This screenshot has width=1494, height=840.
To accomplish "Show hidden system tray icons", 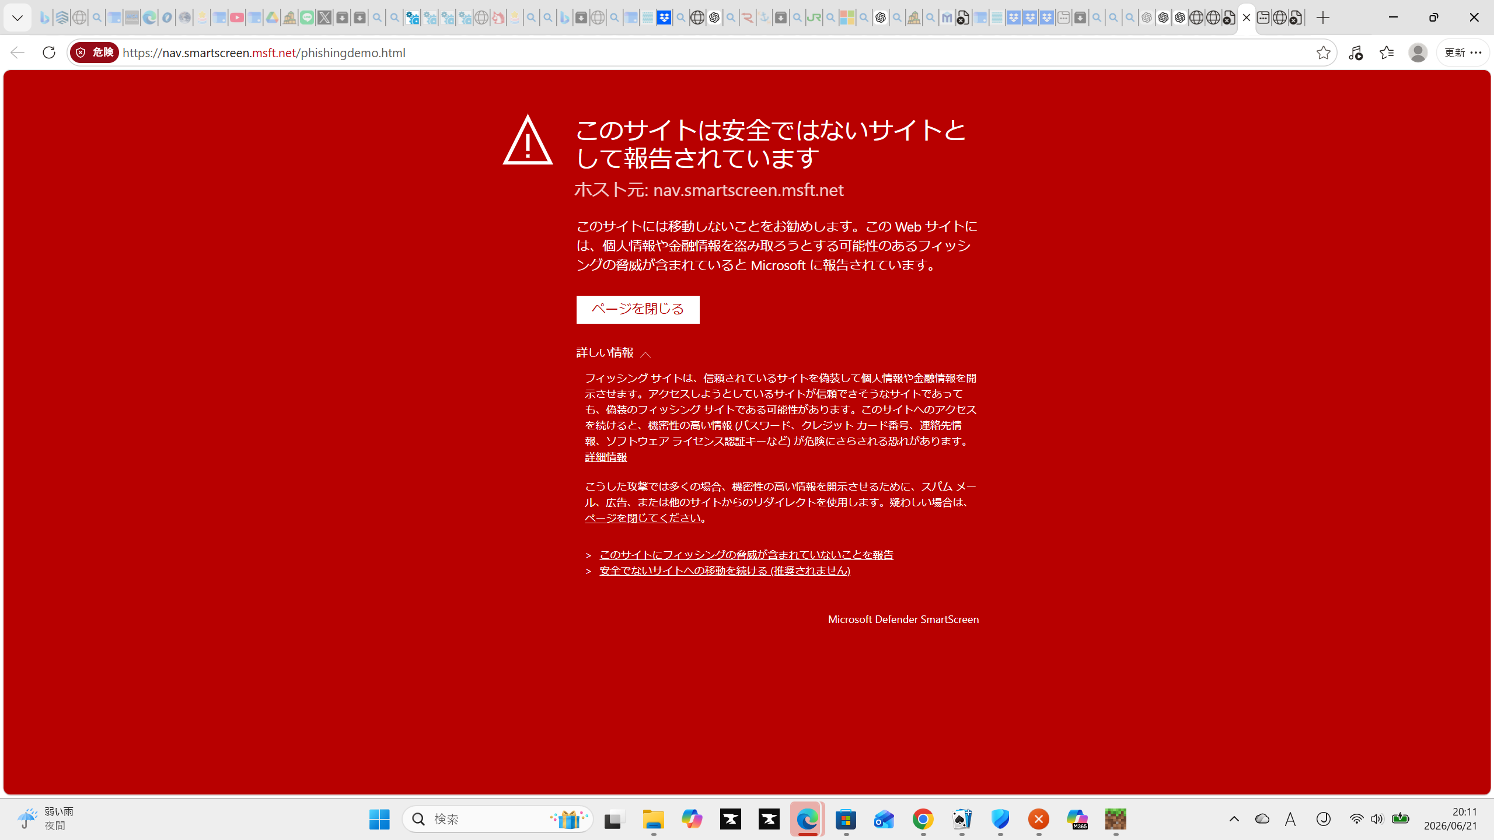I will pyautogui.click(x=1234, y=819).
